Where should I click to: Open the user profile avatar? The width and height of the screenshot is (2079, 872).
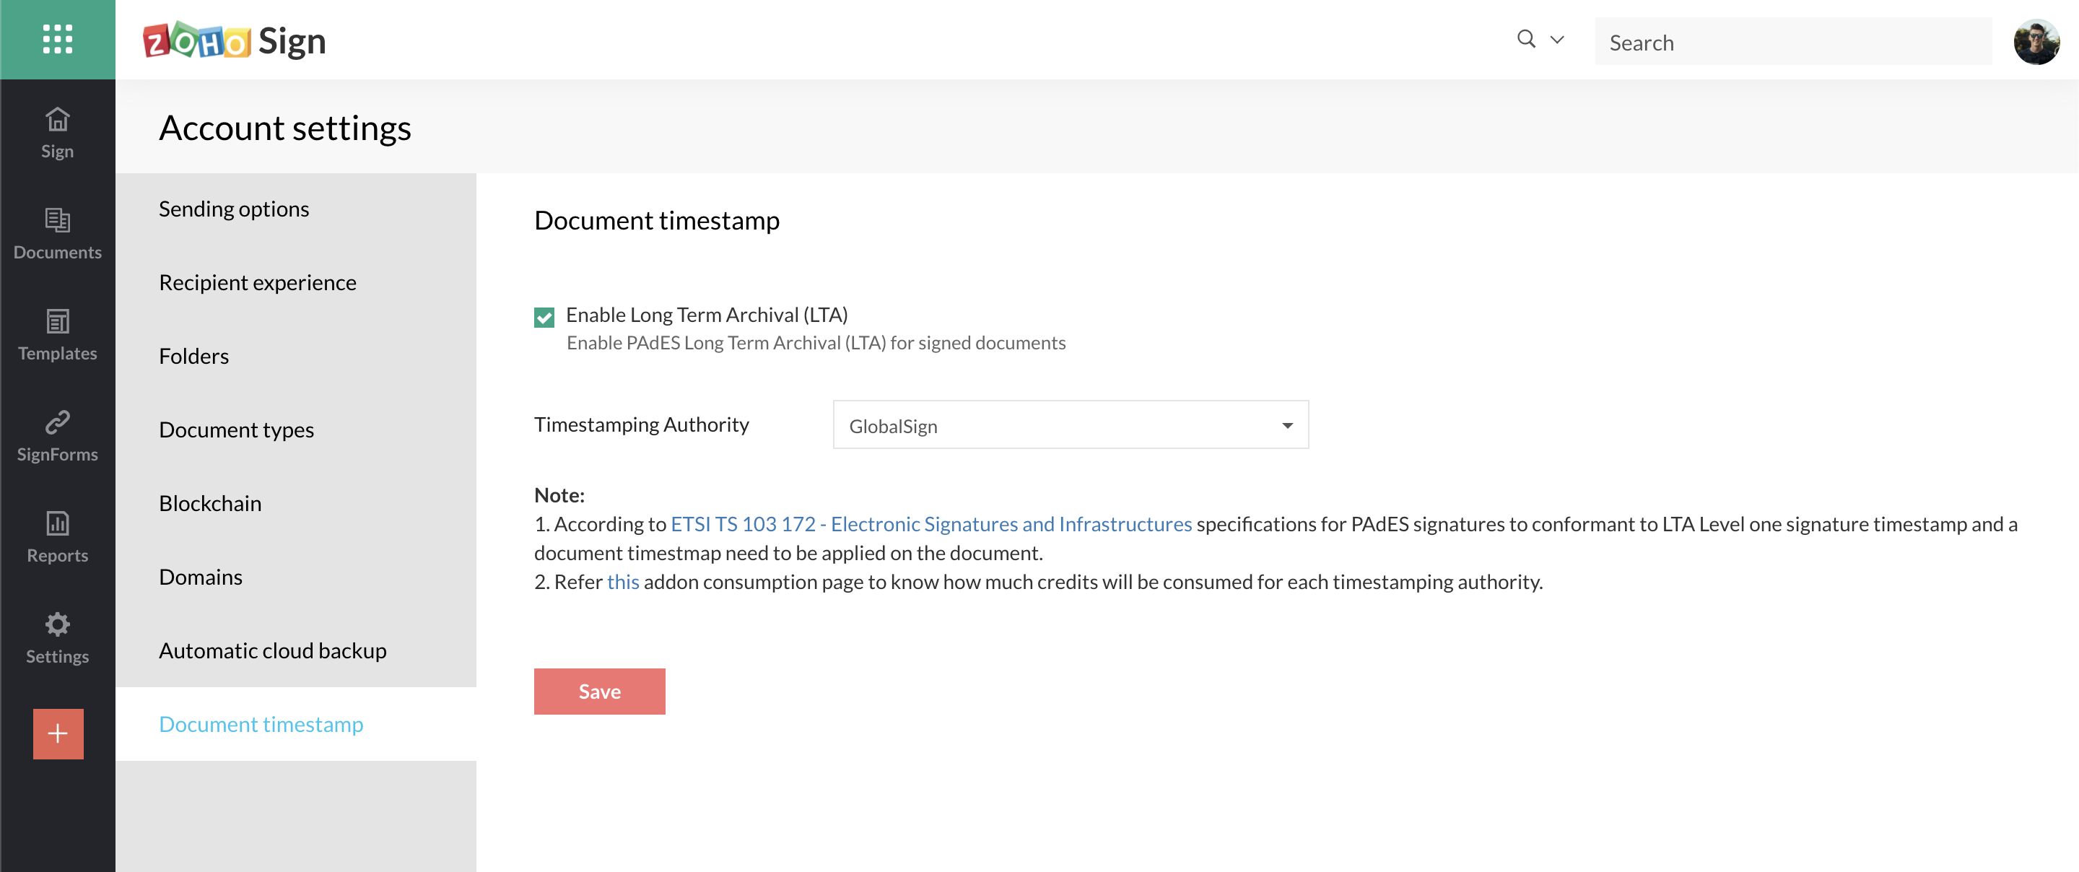click(x=2036, y=41)
